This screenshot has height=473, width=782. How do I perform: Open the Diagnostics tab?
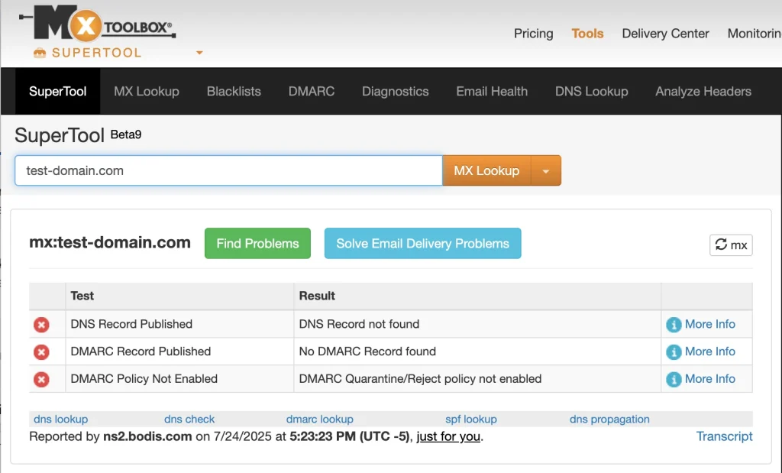coord(396,91)
